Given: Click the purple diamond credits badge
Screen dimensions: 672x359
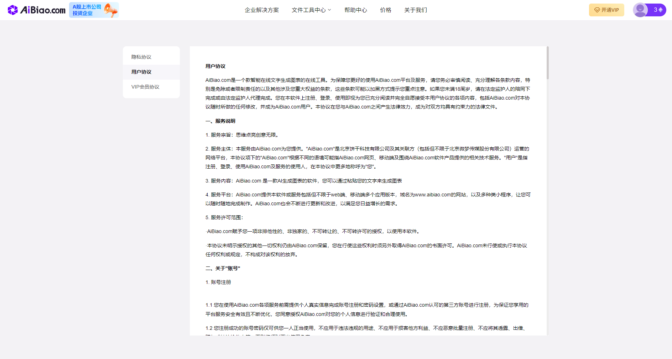Looking at the screenshot, I should click(658, 10).
